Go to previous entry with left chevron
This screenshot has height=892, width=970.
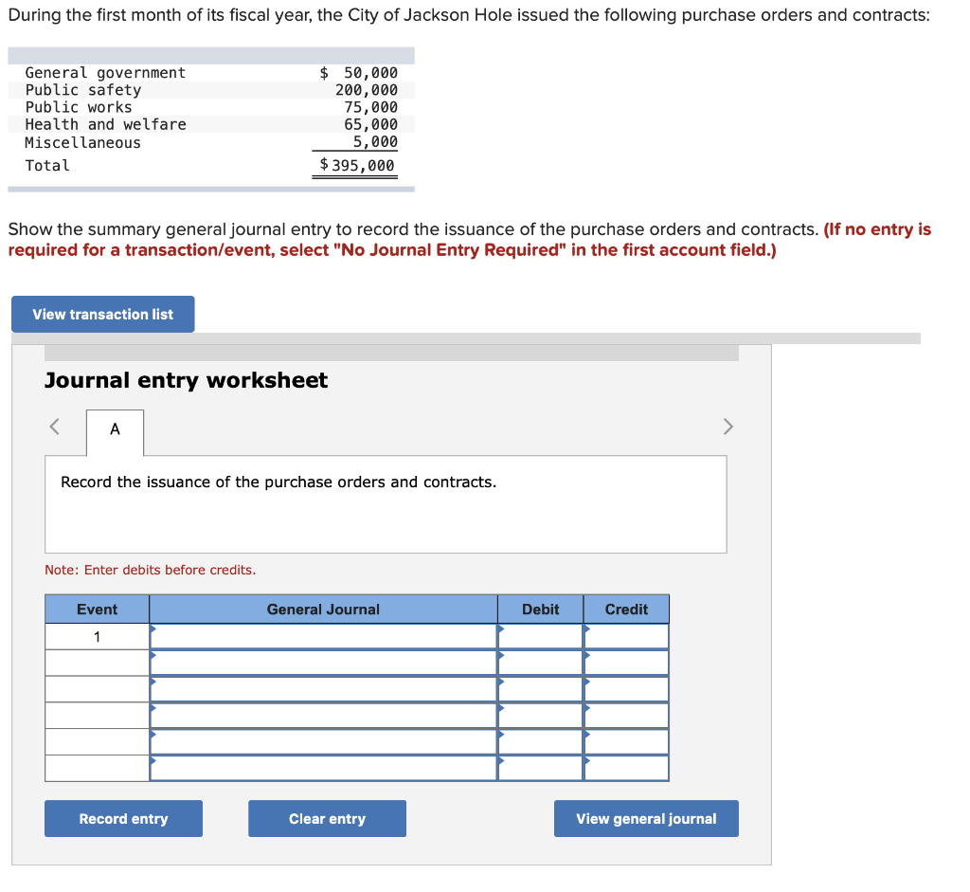[54, 427]
